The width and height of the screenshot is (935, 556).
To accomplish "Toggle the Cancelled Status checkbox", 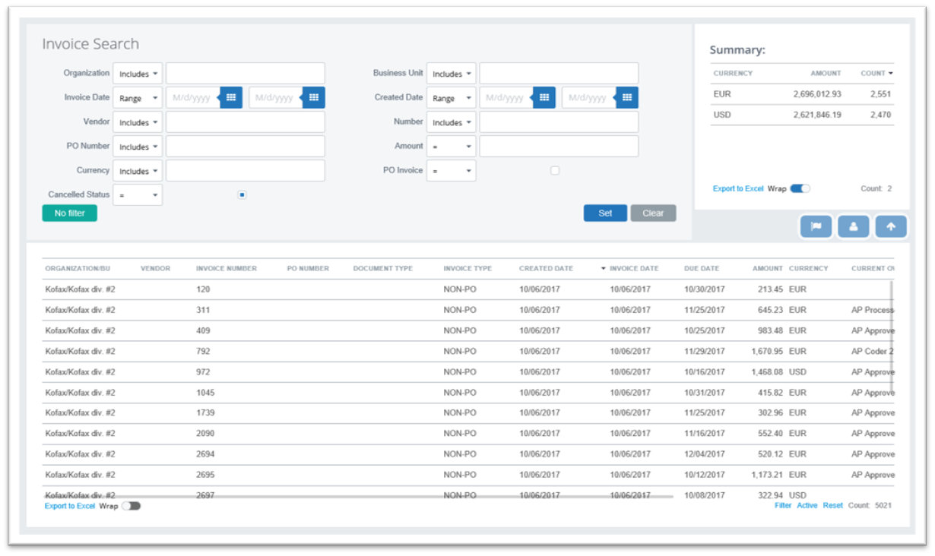I will (242, 195).
